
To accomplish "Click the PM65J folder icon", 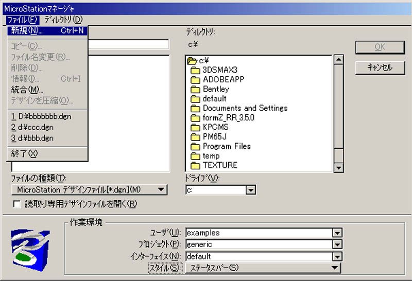I will [195, 137].
